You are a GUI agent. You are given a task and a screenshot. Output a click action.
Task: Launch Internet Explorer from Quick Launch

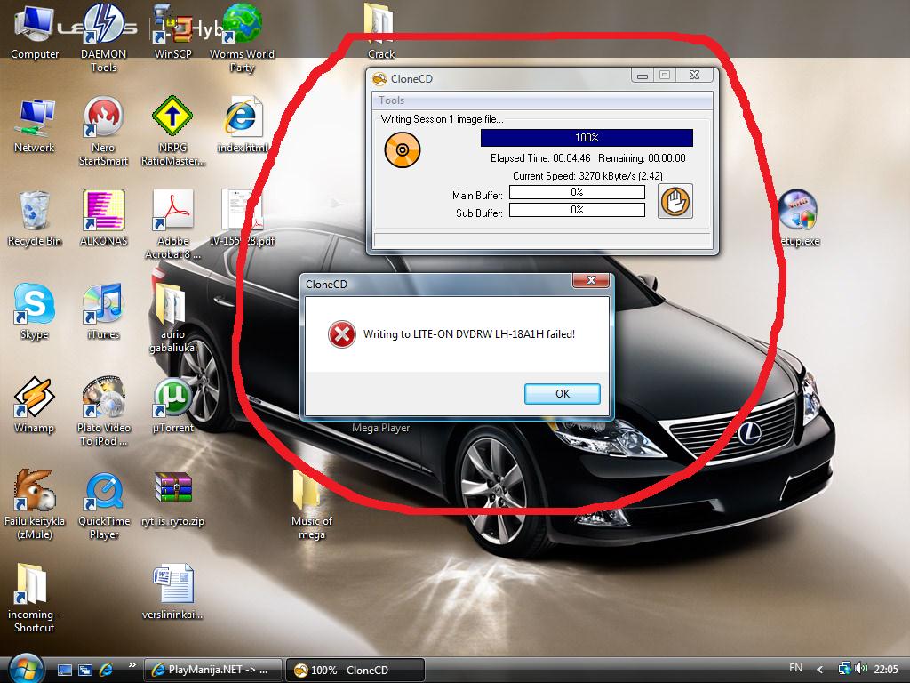point(106,670)
